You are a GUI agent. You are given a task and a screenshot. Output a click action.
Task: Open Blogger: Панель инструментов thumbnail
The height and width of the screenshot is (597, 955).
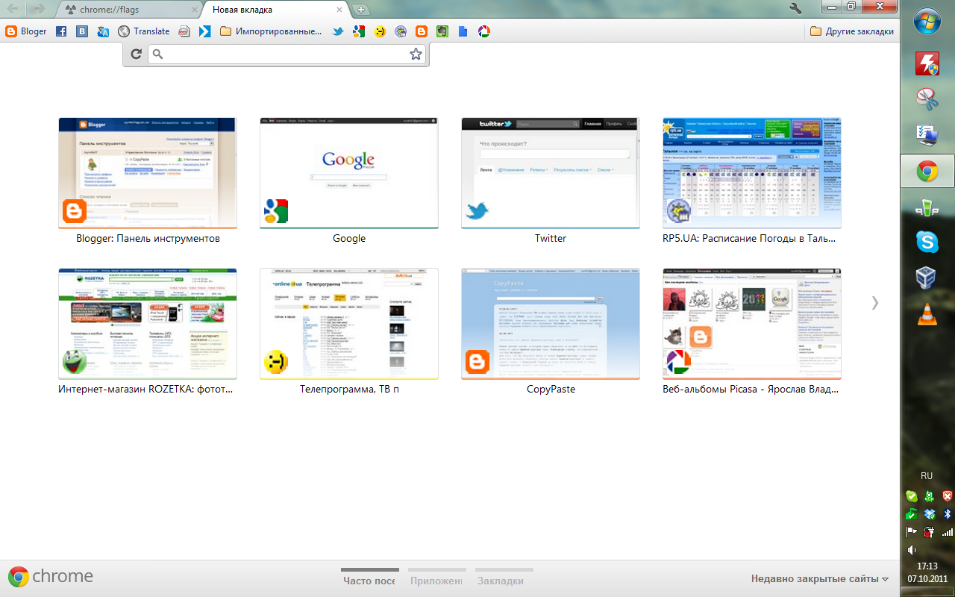pyautogui.click(x=148, y=173)
